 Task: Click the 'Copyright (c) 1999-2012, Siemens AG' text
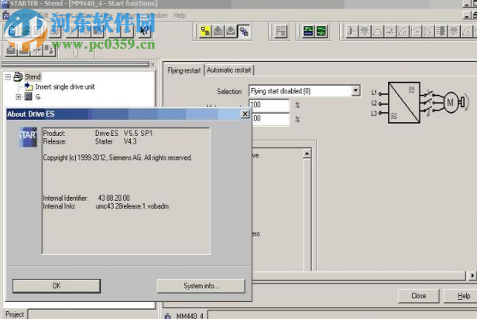pyautogui.click(x=93, y=158)
